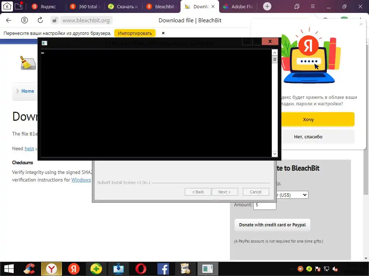Click the console scrollbar up arrow
The image size is (369, 276).
pos(275,52)
